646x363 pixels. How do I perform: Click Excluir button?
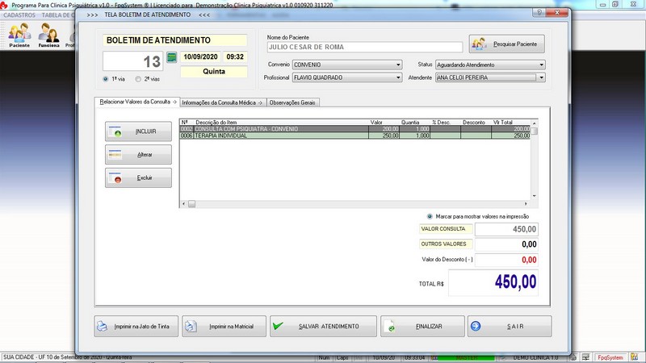click(138, 177)
